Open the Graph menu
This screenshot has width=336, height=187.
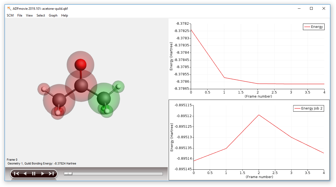[x=53, y=15]
